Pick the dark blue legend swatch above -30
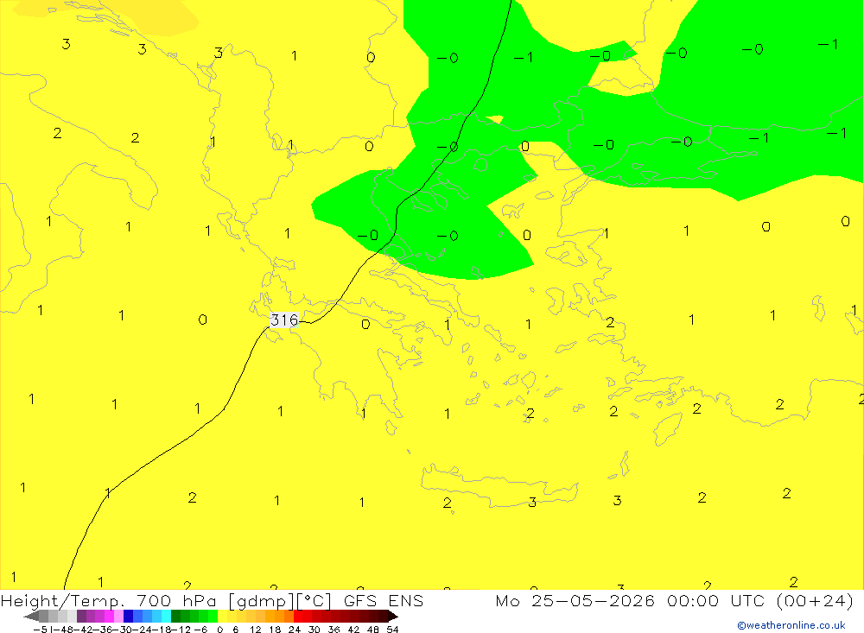 128,616
